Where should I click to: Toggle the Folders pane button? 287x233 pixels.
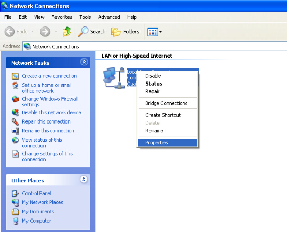(x=125, y=32)
